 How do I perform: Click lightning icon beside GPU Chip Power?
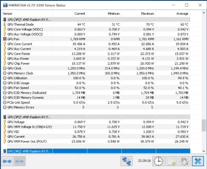click(x=5, y=64)
